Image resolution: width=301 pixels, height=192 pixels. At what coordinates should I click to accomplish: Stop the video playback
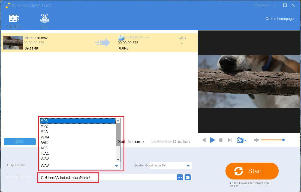pos(221,140)
